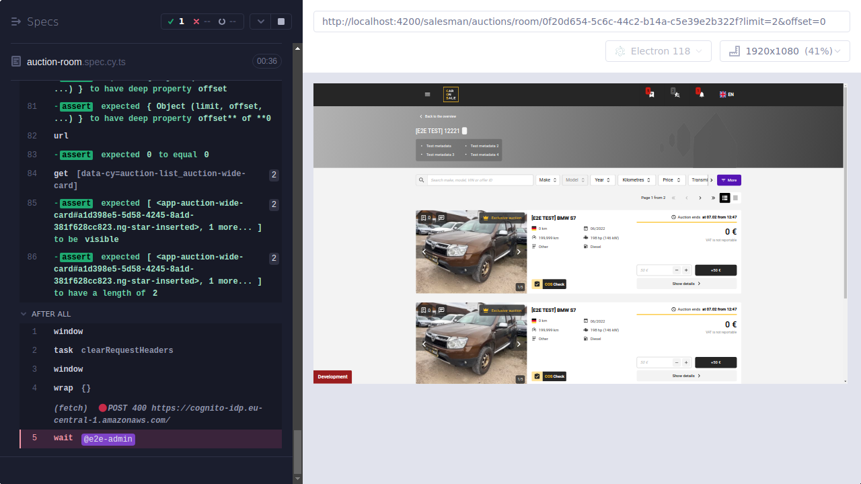Viewport: 861px width, 484px height.
Task: Open the Make filter dropdown
Action: click(x=548, y=179)
